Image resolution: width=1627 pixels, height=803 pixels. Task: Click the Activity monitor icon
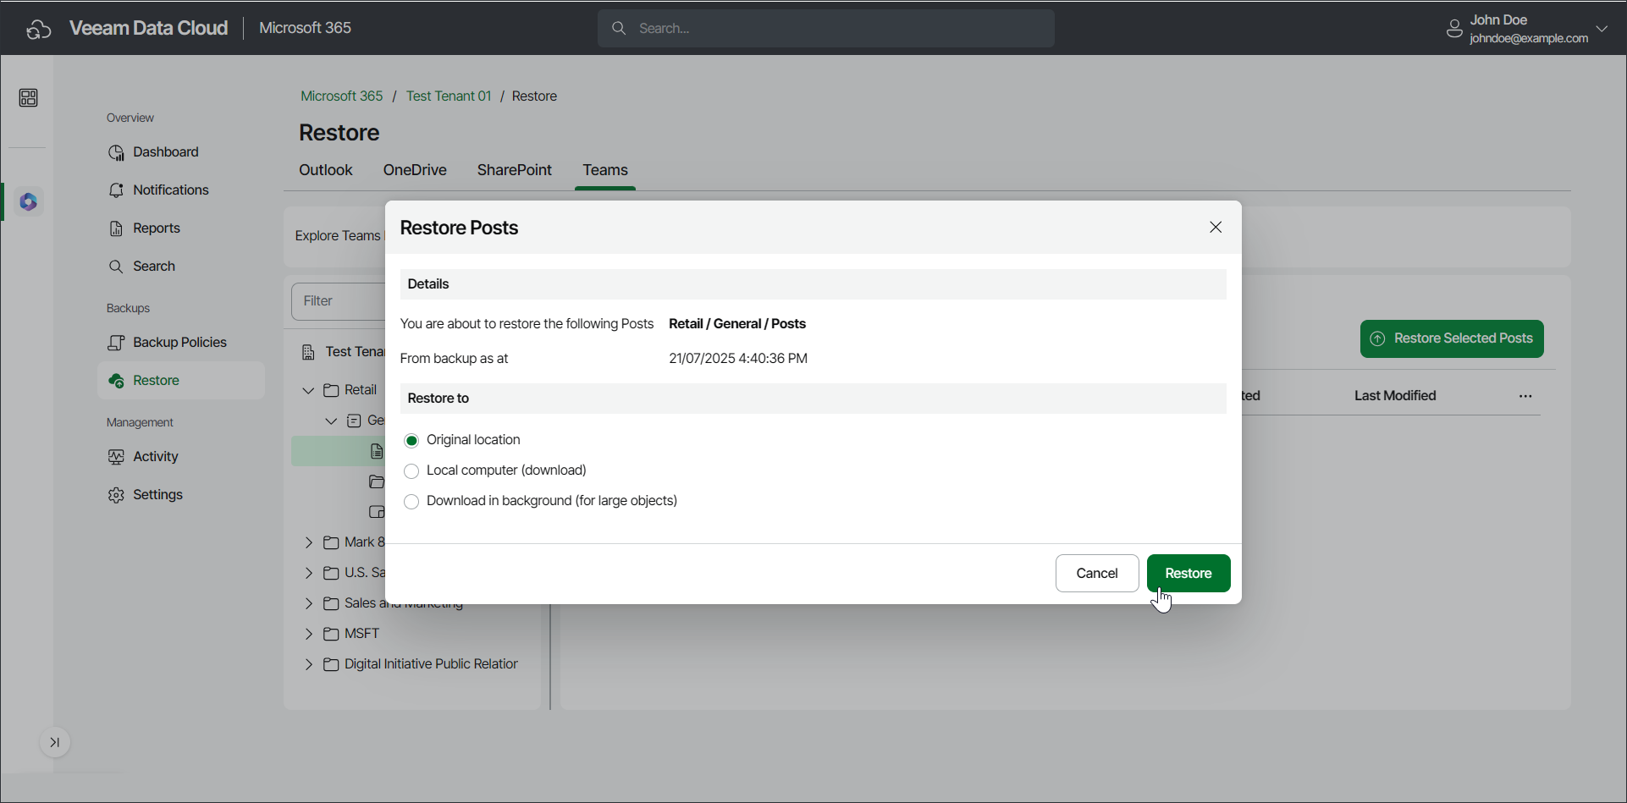(116, 457)
